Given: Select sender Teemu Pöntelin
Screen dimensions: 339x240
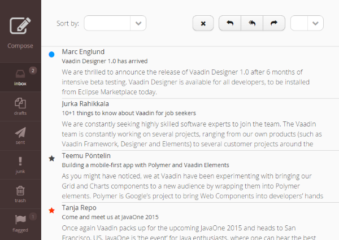Looking at the screenshot, I should (x=86, y=156).
